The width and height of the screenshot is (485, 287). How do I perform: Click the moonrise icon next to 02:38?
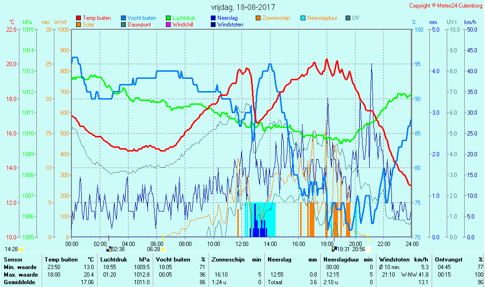109,249
